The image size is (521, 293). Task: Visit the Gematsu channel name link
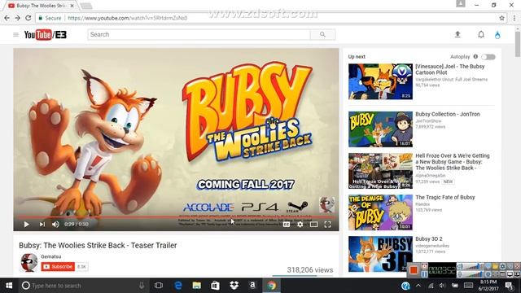tap(50, 256)
